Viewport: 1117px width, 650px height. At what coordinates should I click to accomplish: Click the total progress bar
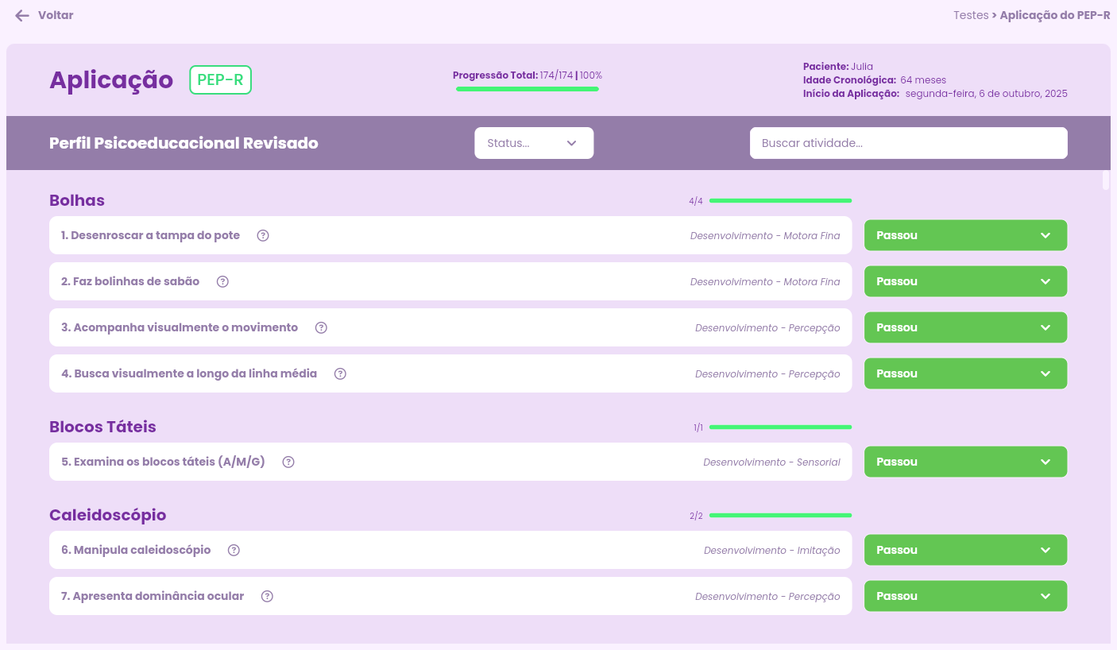pos(527,89)
